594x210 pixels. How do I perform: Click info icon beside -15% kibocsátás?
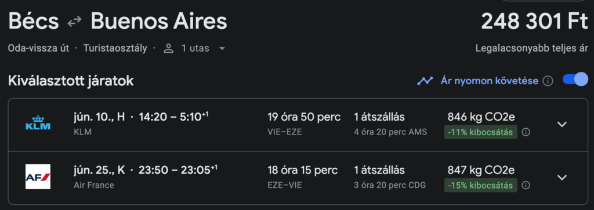click(526, 186)
